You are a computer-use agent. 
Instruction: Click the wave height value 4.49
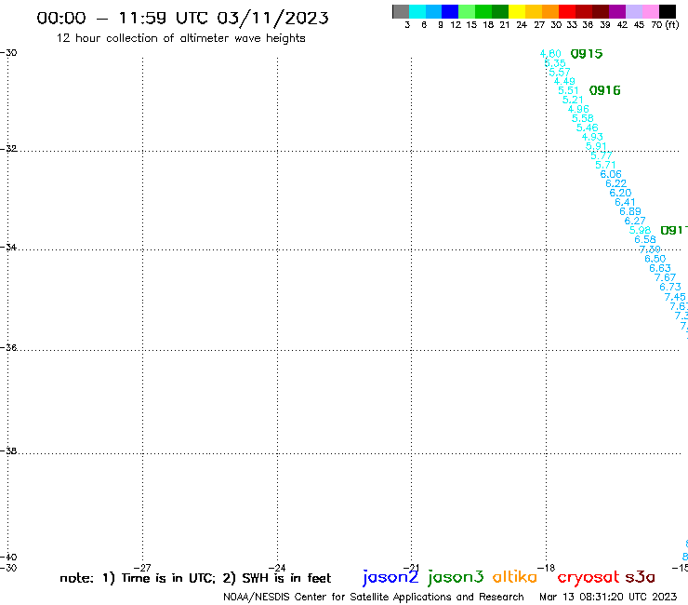(564, 81)
